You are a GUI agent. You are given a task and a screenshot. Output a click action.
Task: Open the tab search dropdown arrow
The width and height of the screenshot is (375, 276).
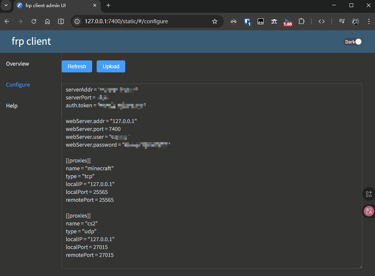pyautogui.click(x=6, y=5)
